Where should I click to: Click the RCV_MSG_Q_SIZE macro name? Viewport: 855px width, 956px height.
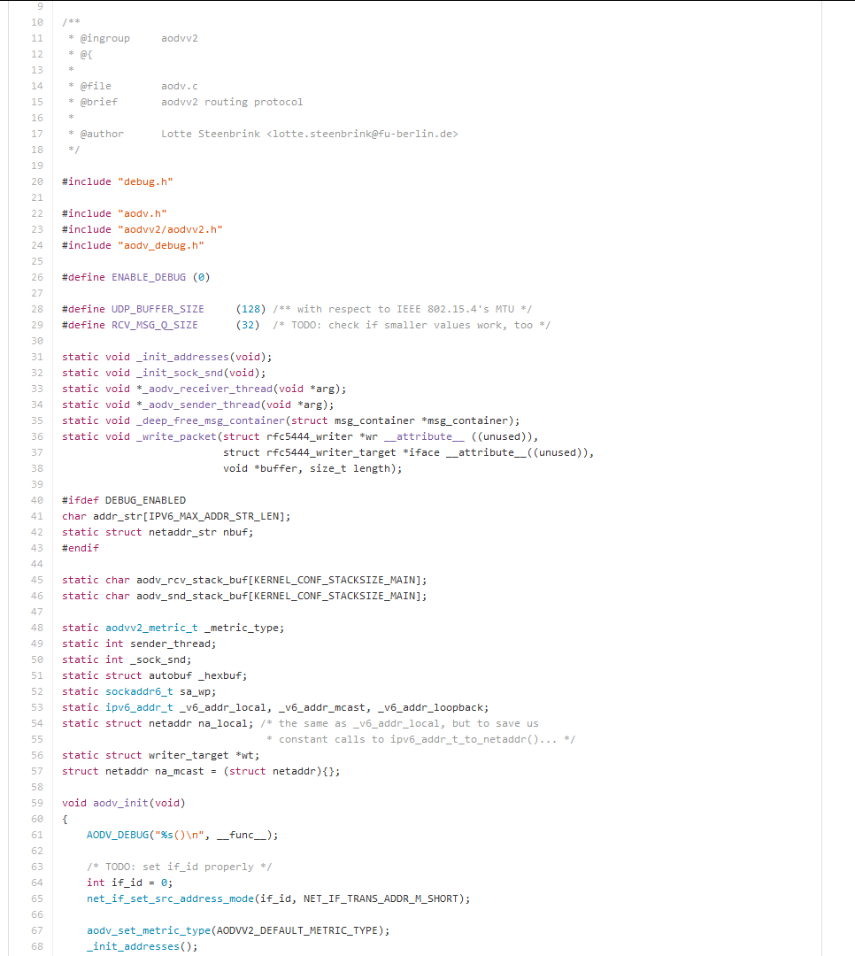click(155, 325)
